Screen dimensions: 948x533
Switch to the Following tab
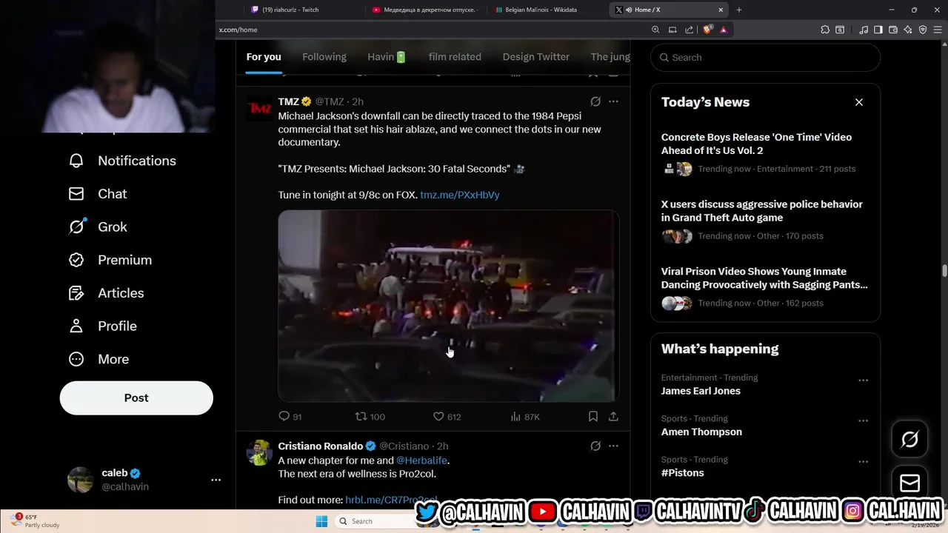324,57
